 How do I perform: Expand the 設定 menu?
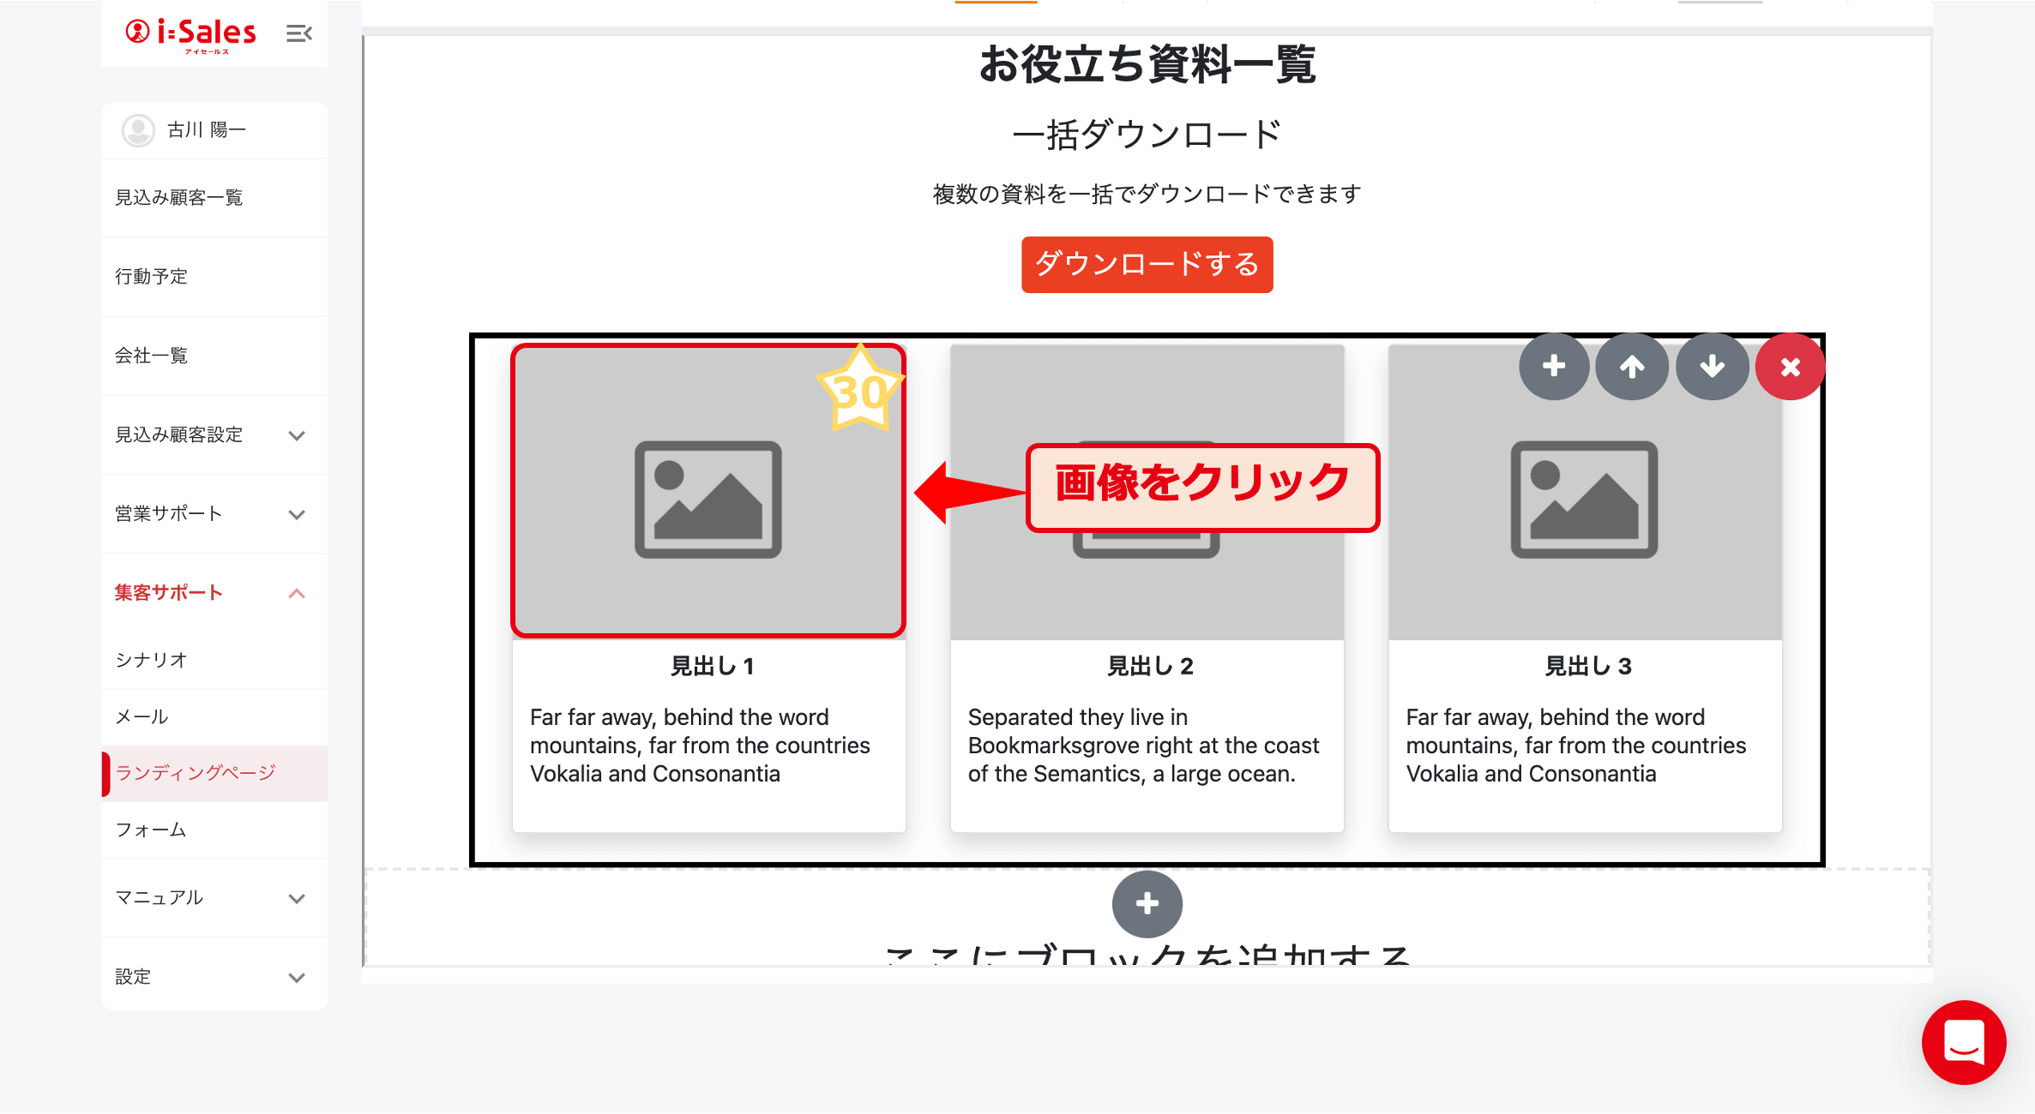tap(297, 977)
